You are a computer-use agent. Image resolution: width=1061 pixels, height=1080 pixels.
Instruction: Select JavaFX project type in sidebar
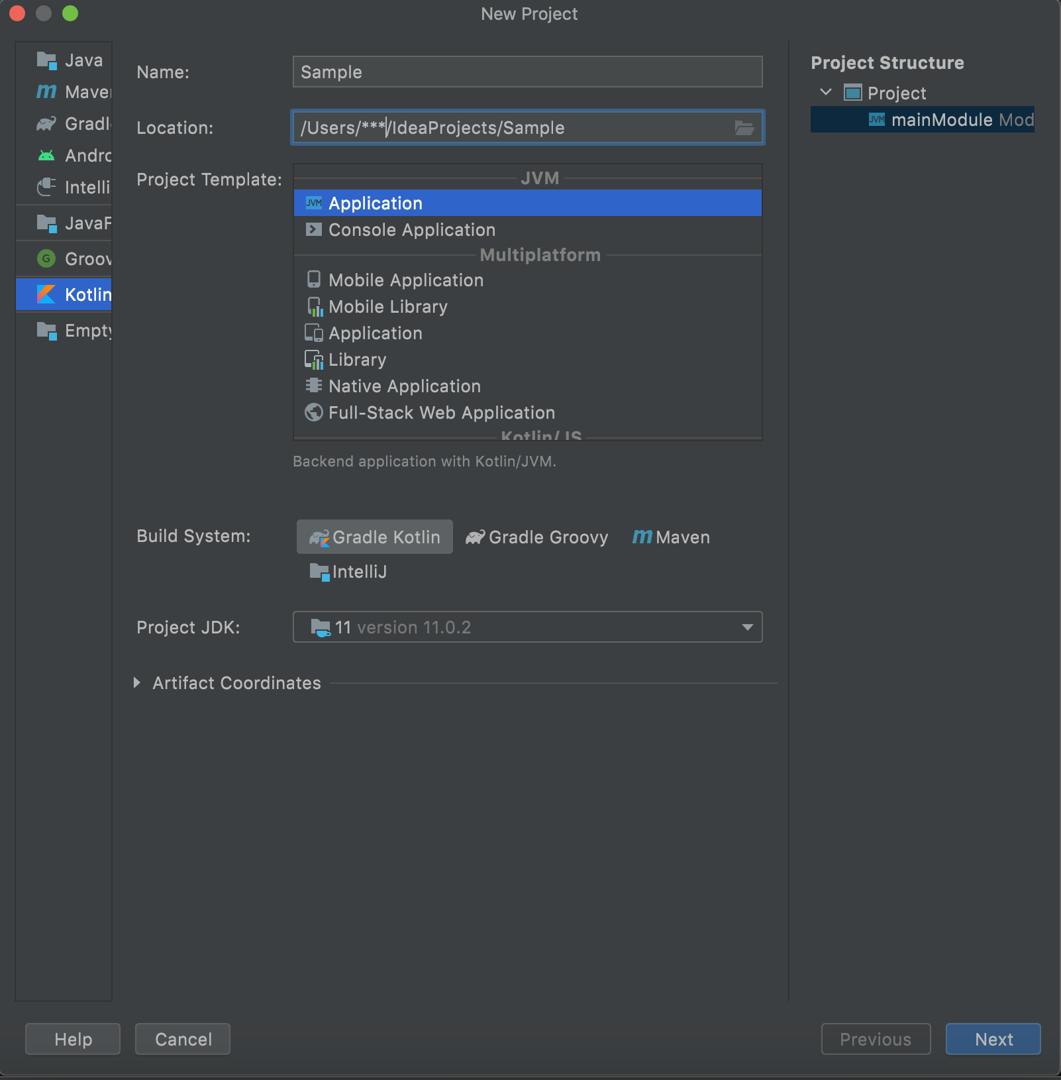64,223
